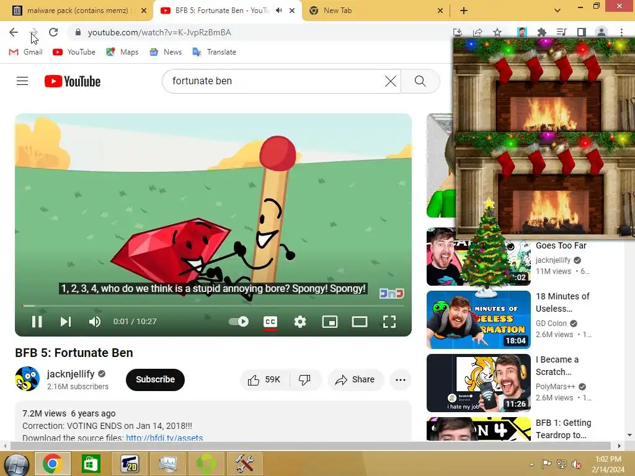Open Chrome from the taskbar
The height and width of the screenshot is (476, 635).
click(53, 464)
